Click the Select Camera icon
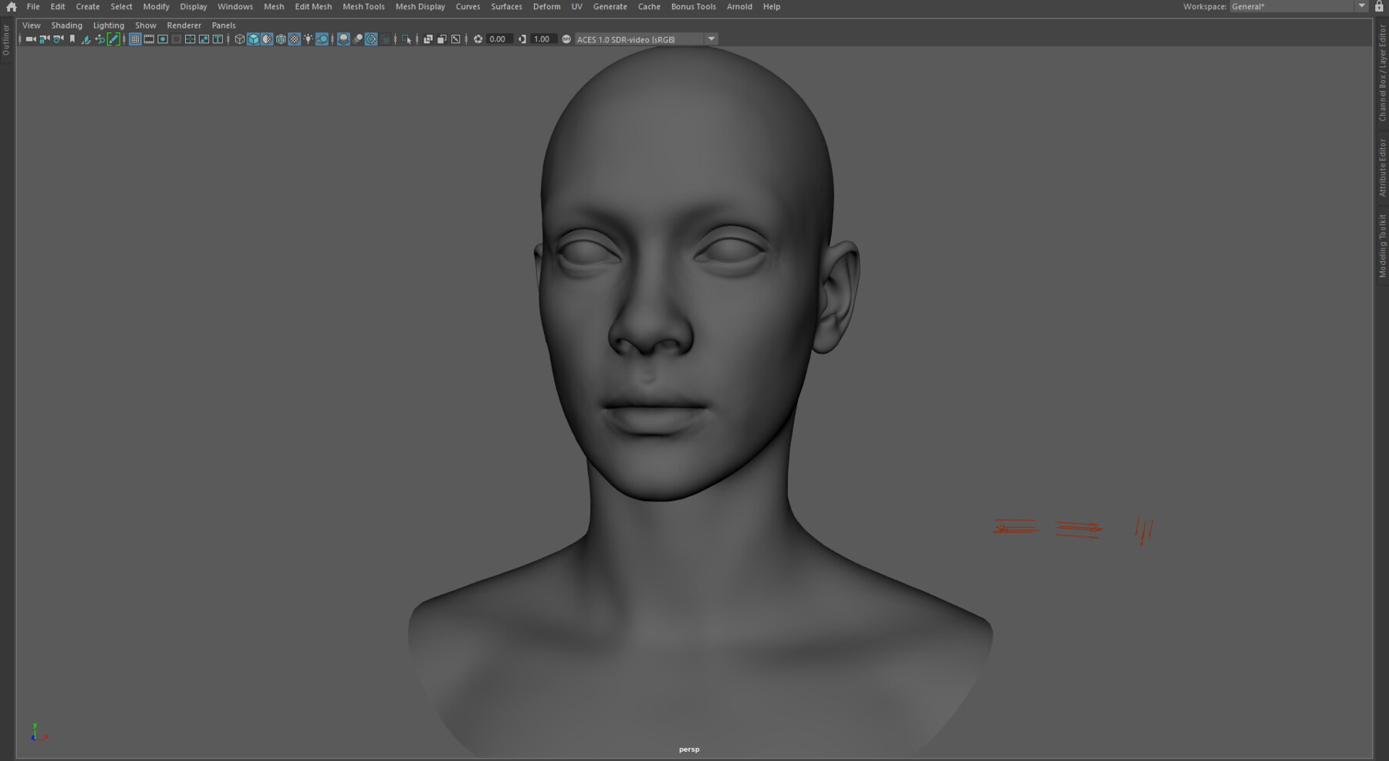Image resolution: width=1389 pixels, height=761 pixels. (x=31, y=39)
